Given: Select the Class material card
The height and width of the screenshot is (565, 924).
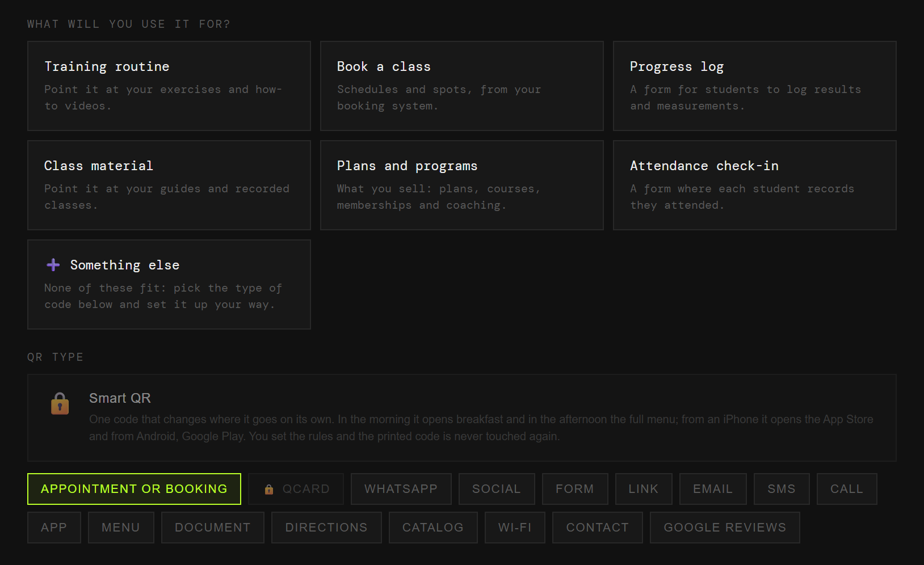Looking at the screenshot, I should point(169,185).
